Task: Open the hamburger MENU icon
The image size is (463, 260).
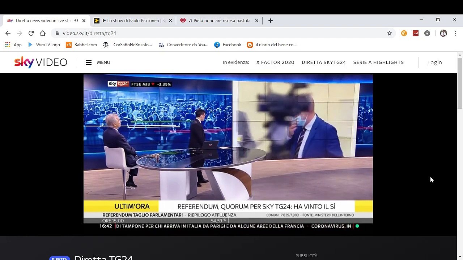Action: (89, 62)
